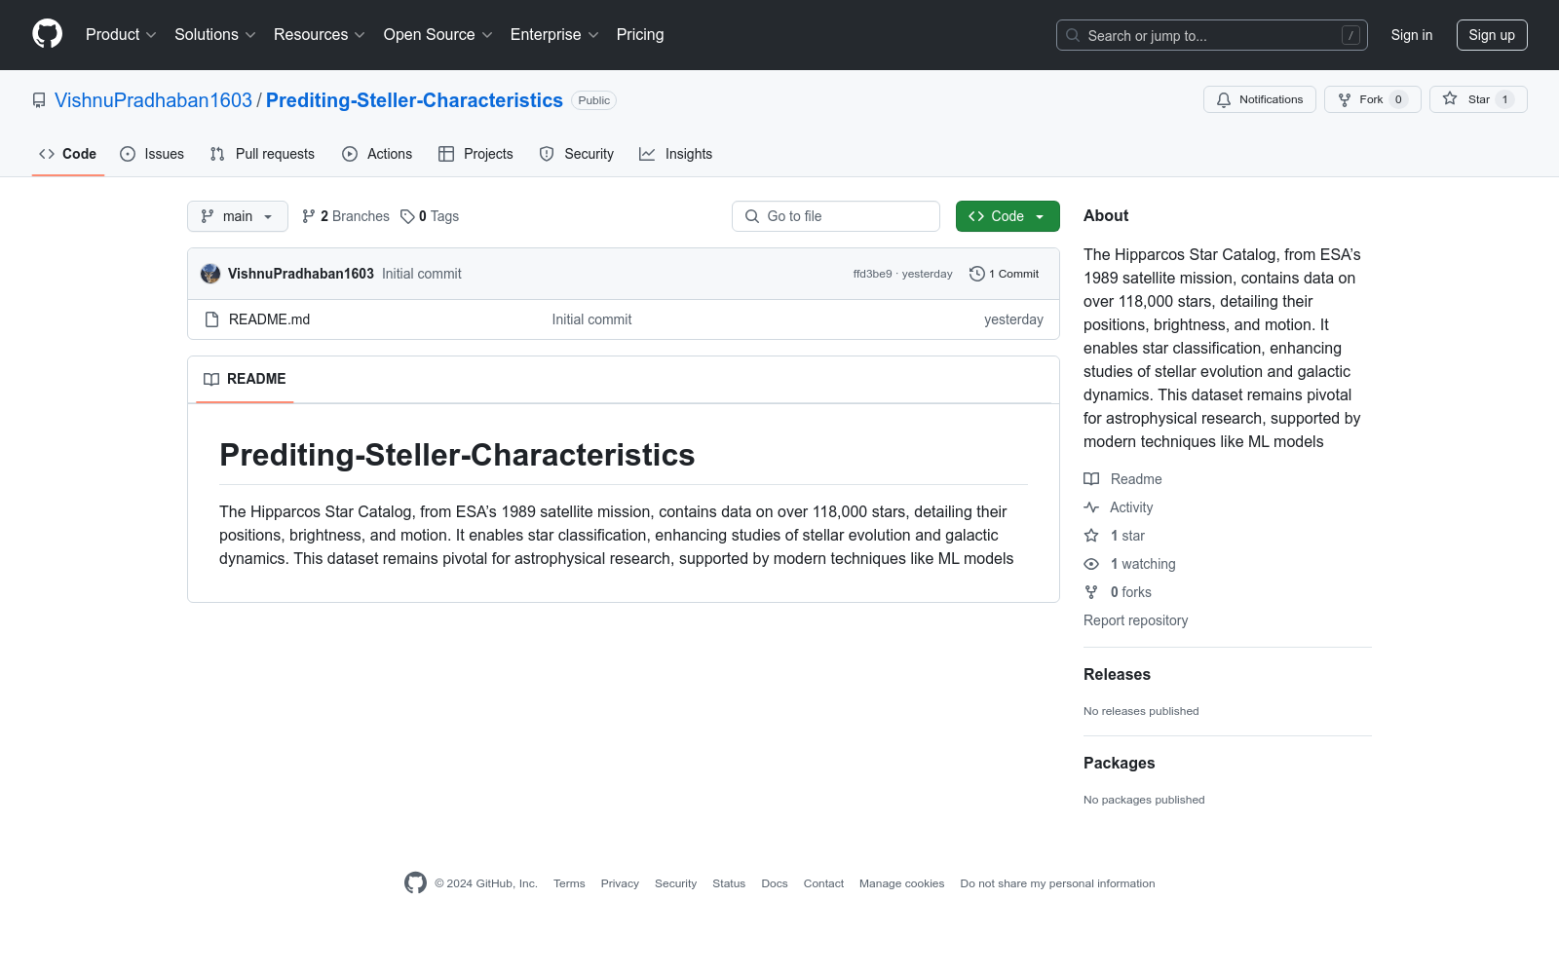1559x974 pixels.
Task: Focus the Search or jump to field
Action: pos(1212,35)
